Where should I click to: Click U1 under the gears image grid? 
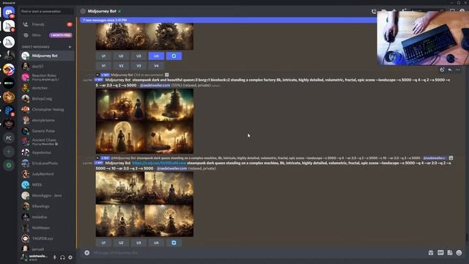click(103, 56)
